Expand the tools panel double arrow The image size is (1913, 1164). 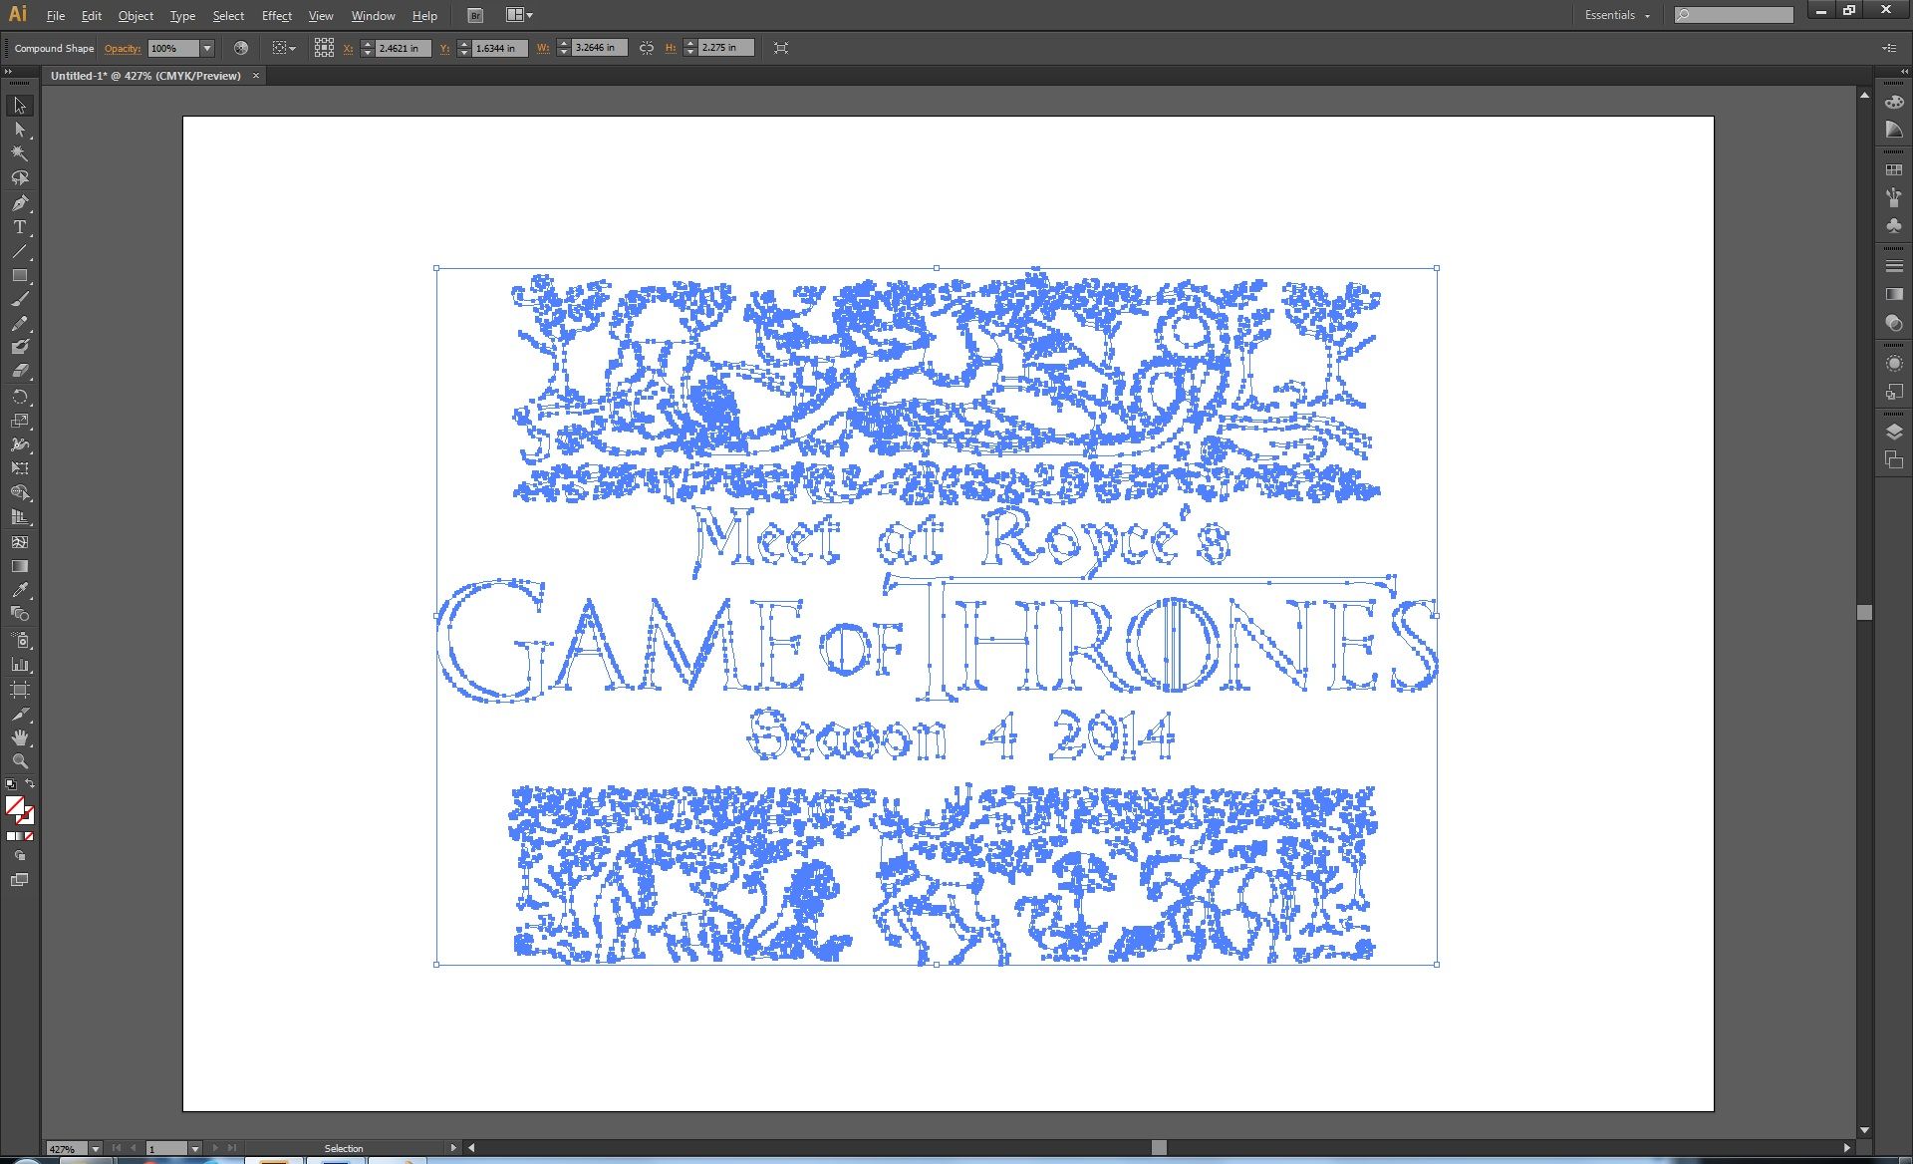[7, 72]
